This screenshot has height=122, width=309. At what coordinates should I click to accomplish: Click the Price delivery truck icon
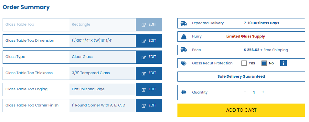pos(184,50)
